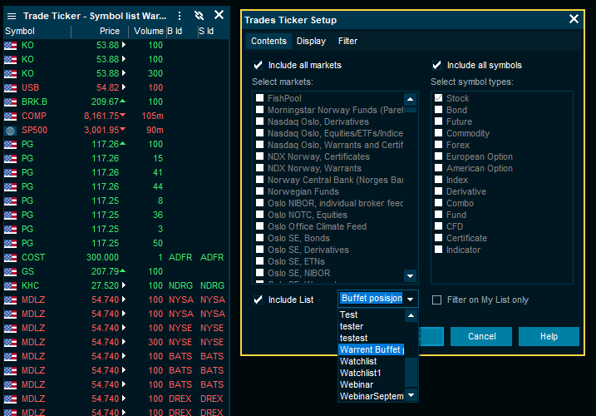Uncheck the Include List checkbox
This screenshot has height=416, width=596.
(x=259, y=300)
